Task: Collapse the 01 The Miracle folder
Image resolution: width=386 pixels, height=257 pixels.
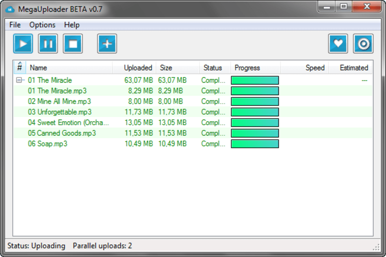Action: (x=19, y=80)
